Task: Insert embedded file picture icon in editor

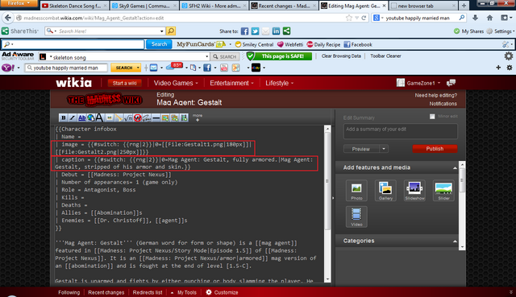Action: tap(110, 118)
